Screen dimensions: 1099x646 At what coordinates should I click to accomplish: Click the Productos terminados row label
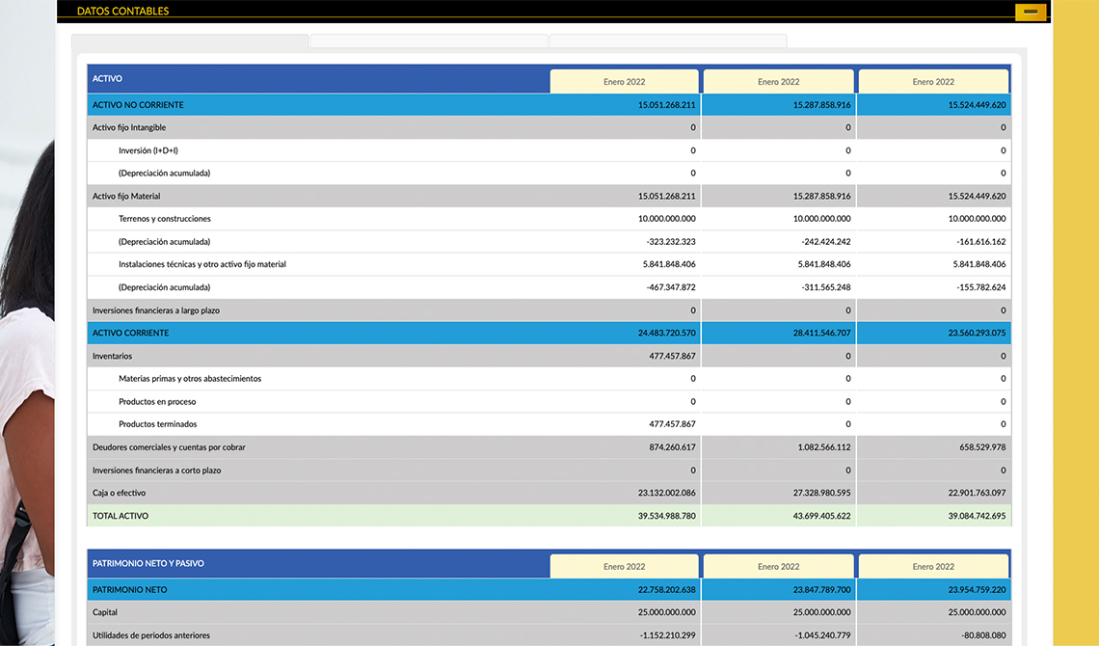click(158, 424)
